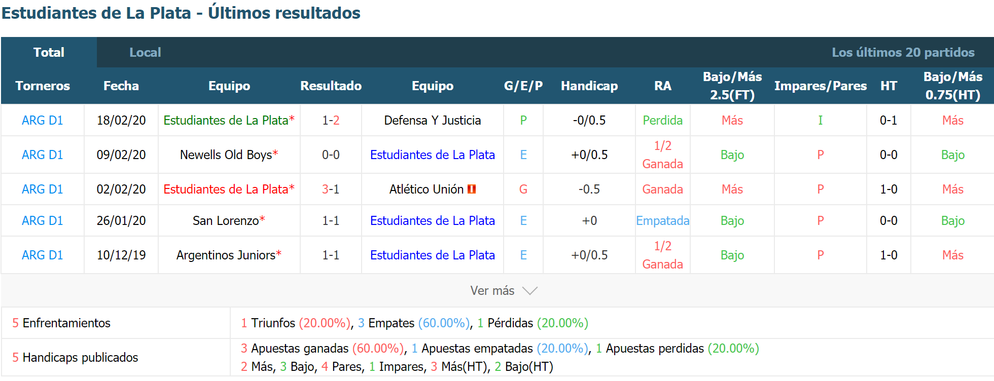Open ARG D1 link in the 10/12/19 row

(43, 255)
